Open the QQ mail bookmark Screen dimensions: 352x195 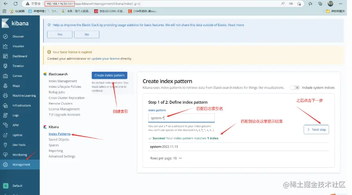tap(17, 11)
